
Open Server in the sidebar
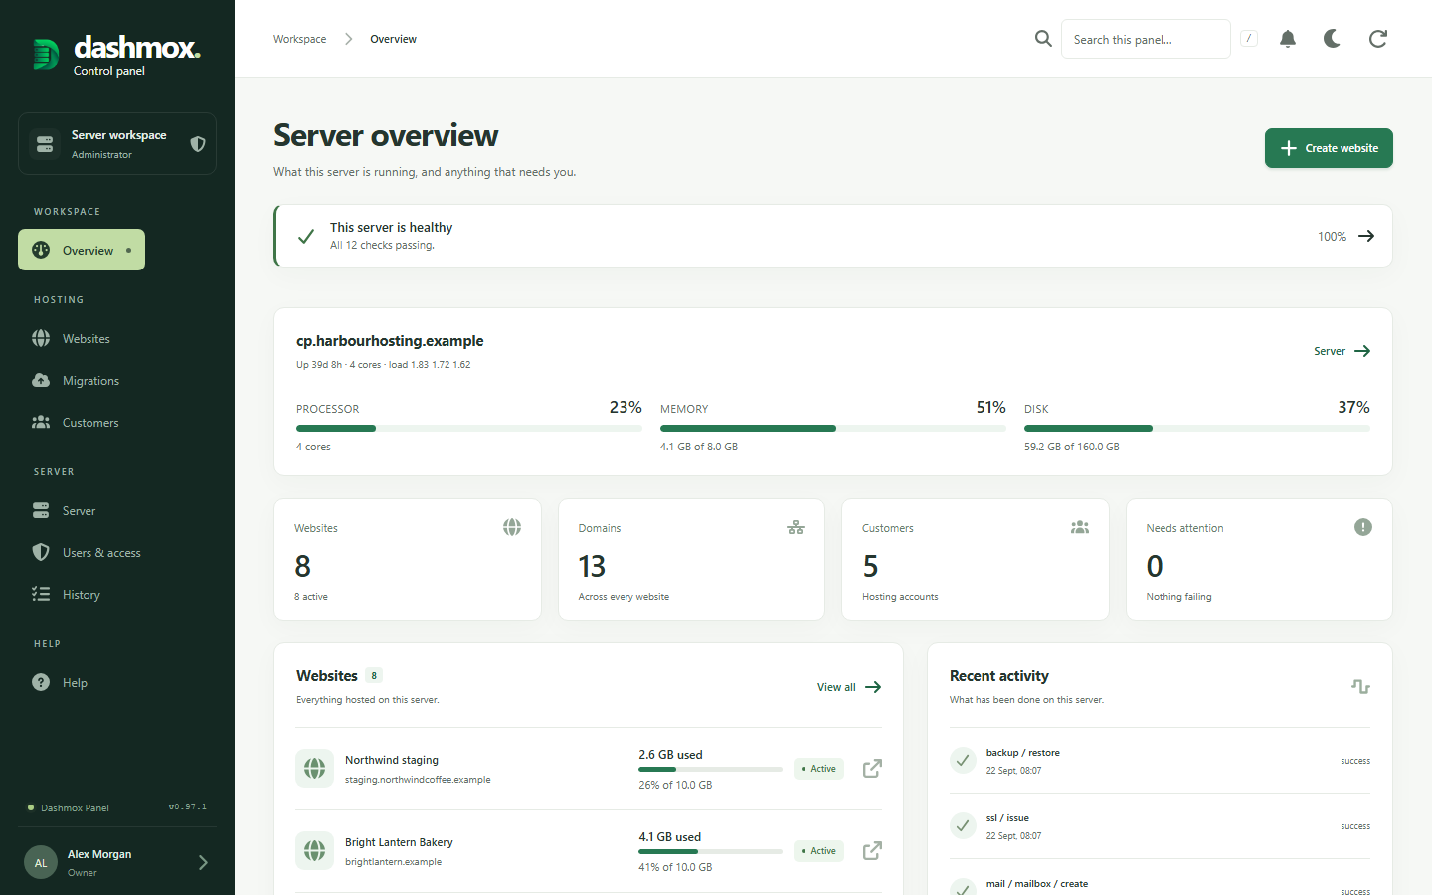[x=117, y=511]
